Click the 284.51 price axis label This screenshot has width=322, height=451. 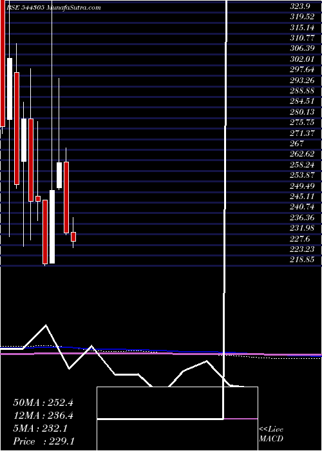(302, 101)
